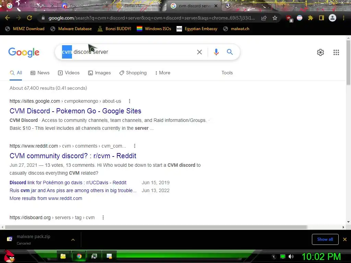Switch to the News results tab
Screen dimensions: 351x263
pos(40,73)
